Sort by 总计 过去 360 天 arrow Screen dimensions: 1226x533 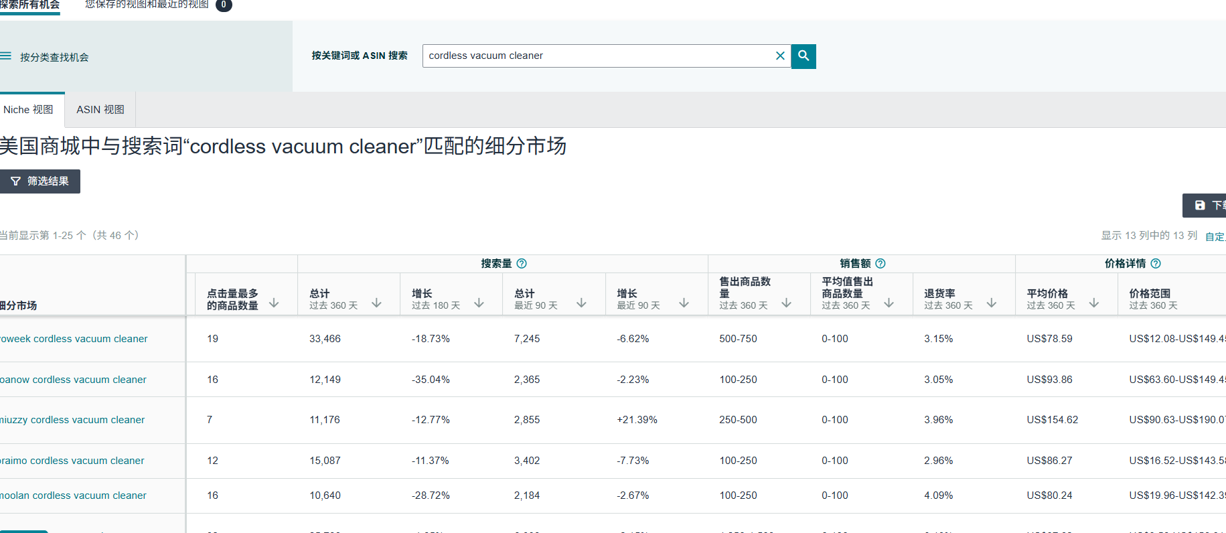376,303
